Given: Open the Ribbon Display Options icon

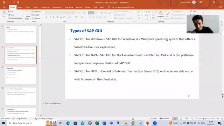Looking at the screenshot, I should [201, 2].
